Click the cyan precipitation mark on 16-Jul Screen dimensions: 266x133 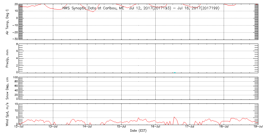(x=174, y=72)
